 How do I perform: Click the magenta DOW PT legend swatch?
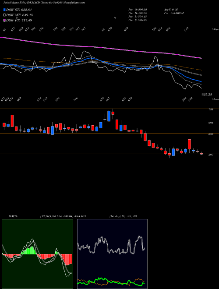(4, 20)
